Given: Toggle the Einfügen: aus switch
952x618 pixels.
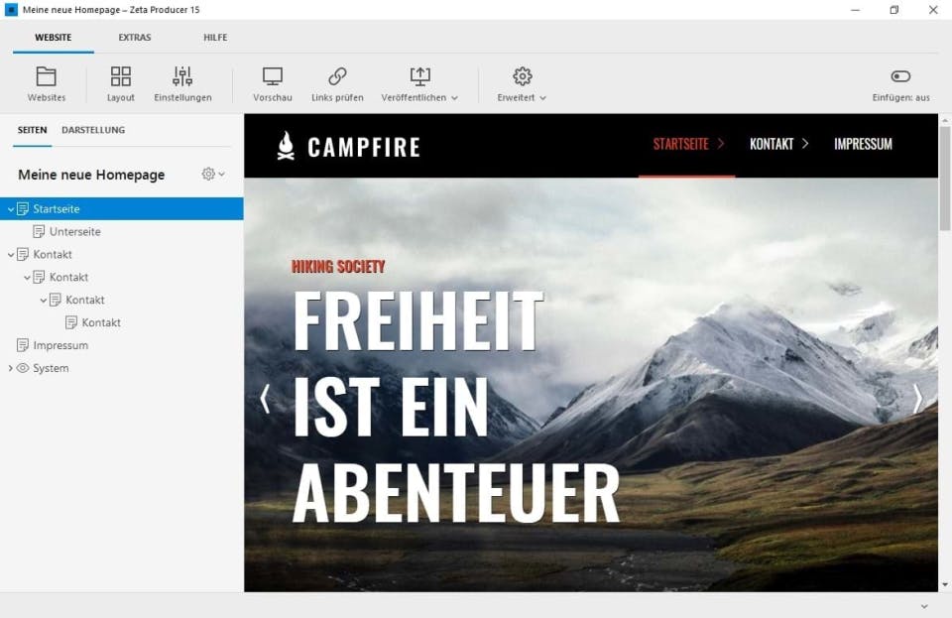Looking at the screenshot, I should coord(900,75).
